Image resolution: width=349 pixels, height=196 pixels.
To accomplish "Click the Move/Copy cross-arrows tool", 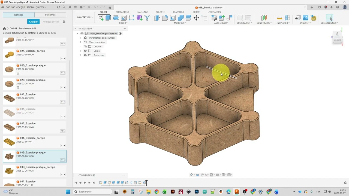I will (196, 18).
